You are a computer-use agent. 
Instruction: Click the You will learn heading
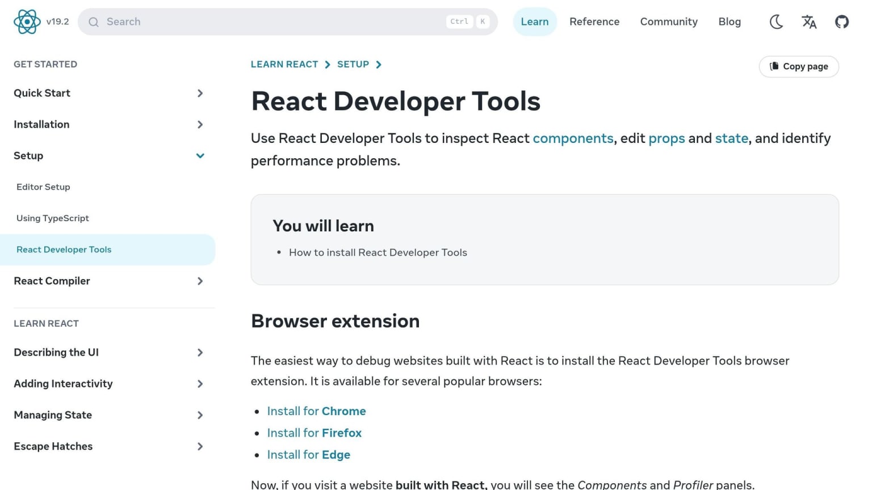tap(323, 226)
